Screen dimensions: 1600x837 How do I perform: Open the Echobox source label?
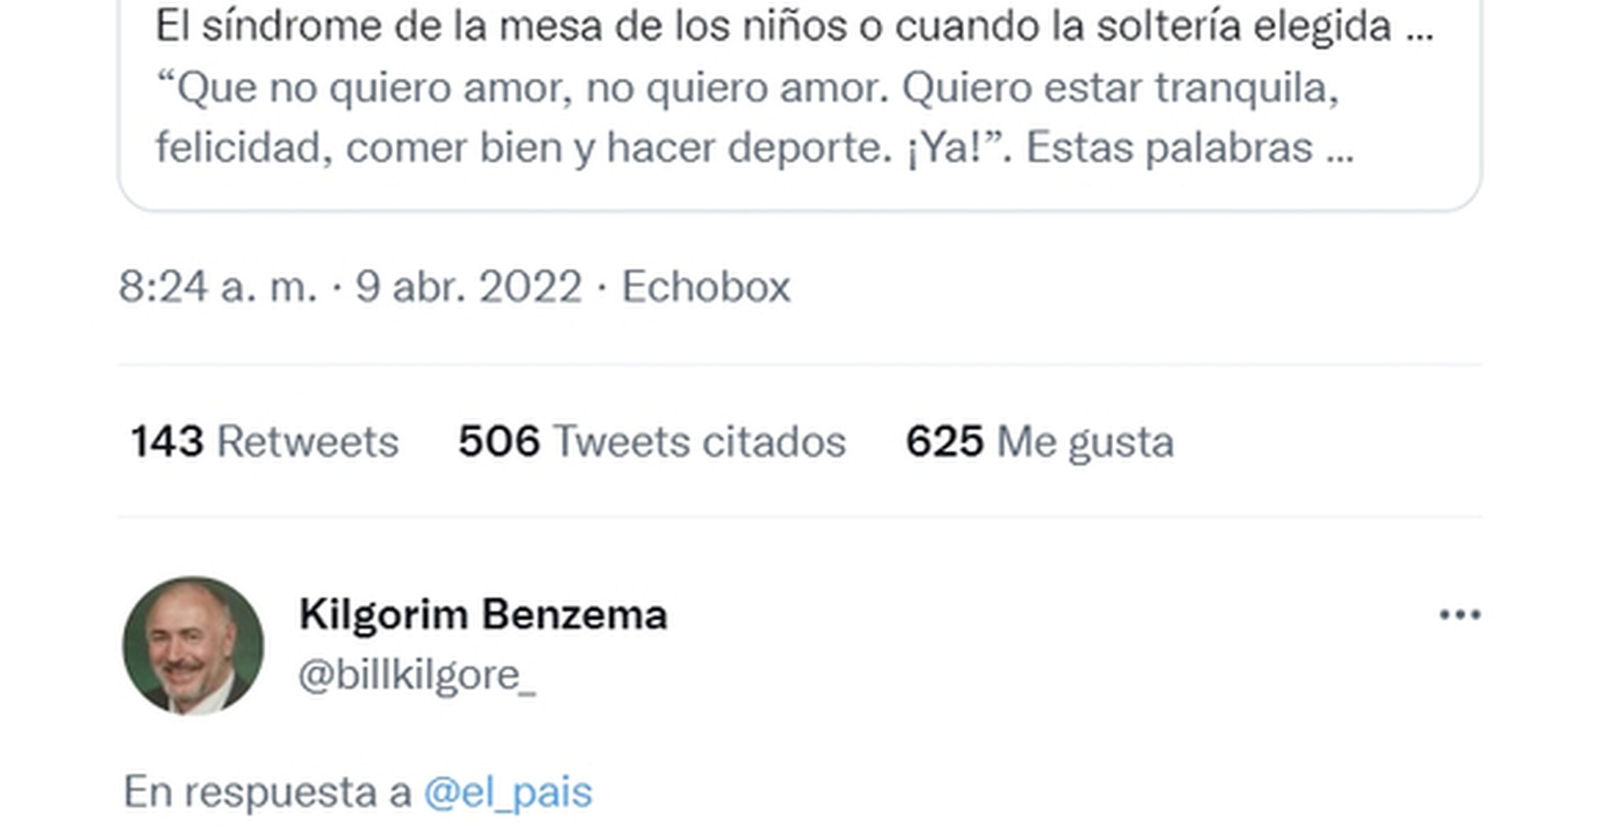706,286
